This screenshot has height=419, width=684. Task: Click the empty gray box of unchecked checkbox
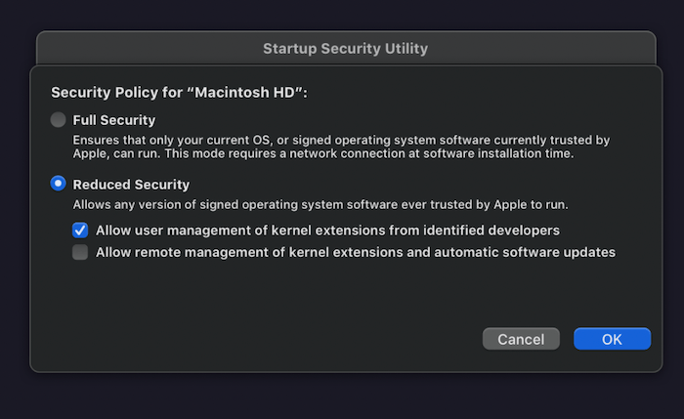pyautogui.click(x=80, y=252)
